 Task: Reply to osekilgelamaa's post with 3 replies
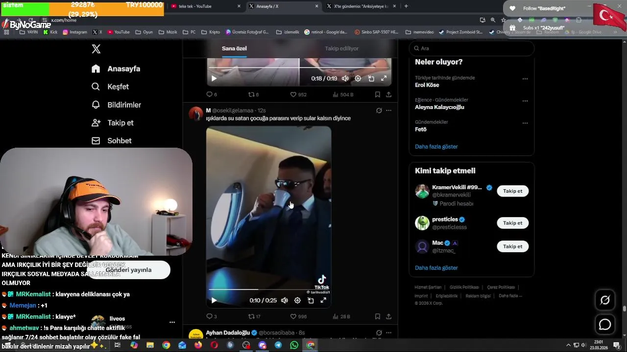pos(212,316)
